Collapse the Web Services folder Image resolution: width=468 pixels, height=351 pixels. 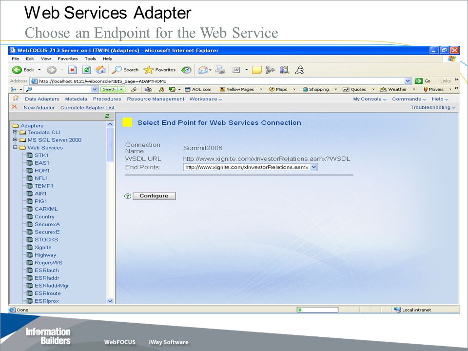click(15, 147)
